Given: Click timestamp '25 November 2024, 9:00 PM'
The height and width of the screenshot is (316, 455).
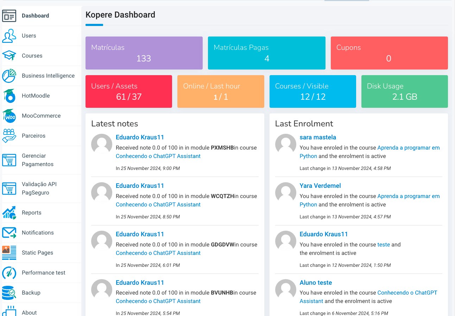Looking at the screenshot, I should point(150,169).
